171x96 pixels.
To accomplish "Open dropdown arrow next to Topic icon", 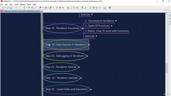I will [x=27, y=8].
